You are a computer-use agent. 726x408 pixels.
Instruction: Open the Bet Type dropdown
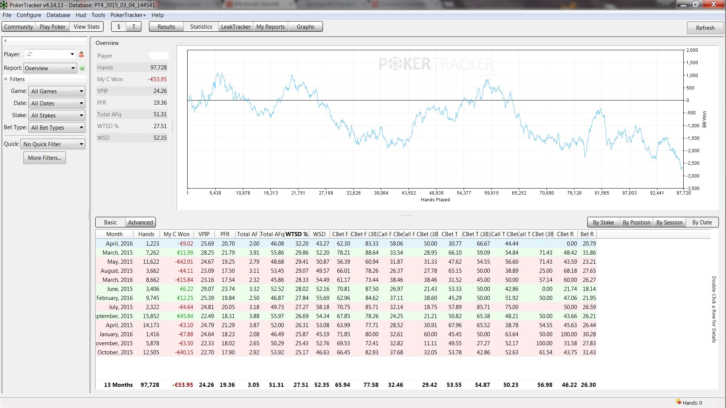pyautogui.click(x=57, y=128)
